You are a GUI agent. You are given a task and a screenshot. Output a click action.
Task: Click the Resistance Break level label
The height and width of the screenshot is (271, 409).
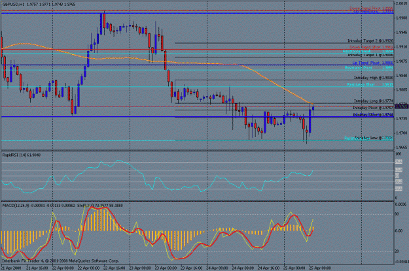(x=368, y=52)
